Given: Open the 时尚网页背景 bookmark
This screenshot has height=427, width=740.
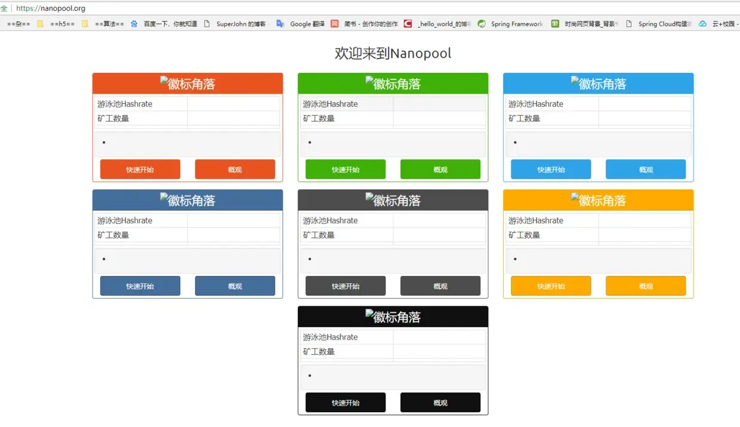Looking at the screenshot, I should pyautogui.click(x=584, y=24).
